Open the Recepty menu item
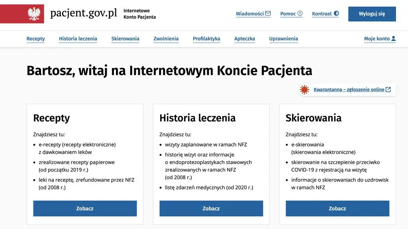The width and height of the screenshot is (408, 229). pos(35,39)
